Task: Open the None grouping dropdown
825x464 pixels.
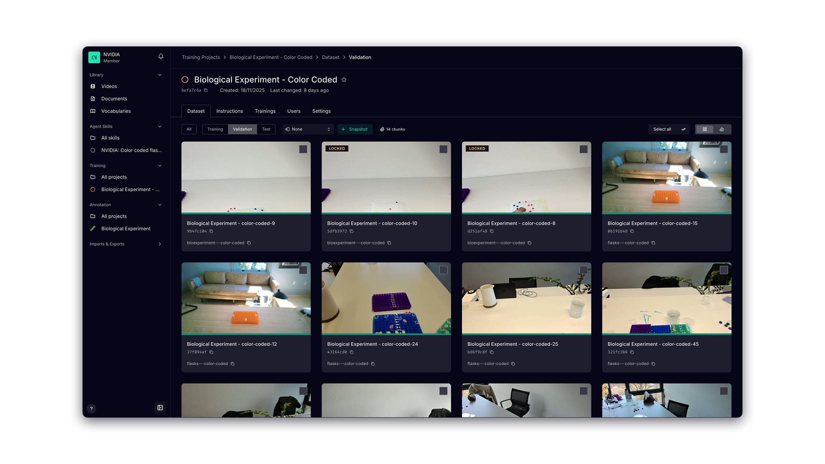Action: (308, 129)
